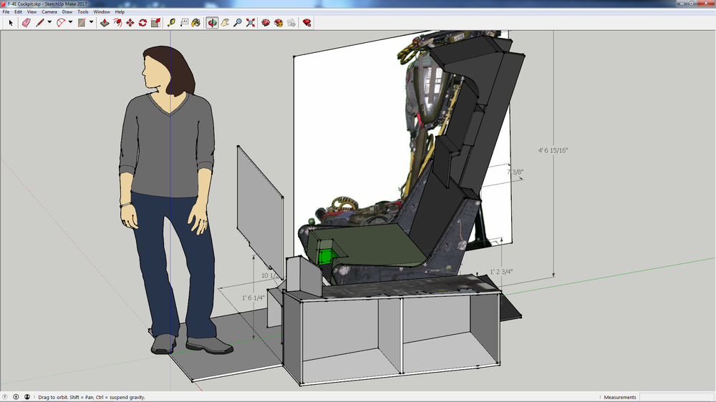Click the Measurements input box

677,397
